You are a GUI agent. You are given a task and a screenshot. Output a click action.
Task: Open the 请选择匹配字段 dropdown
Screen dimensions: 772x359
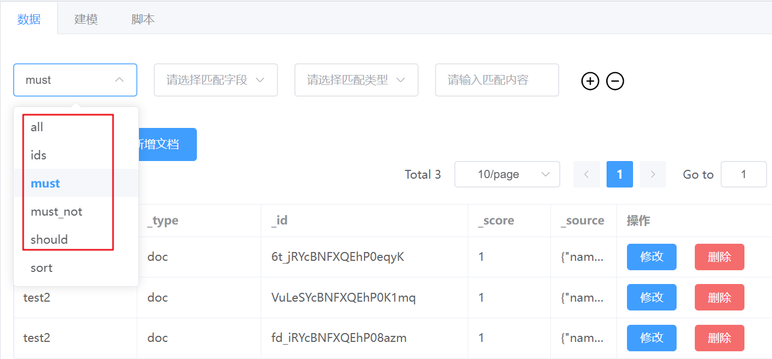point(215,79)
